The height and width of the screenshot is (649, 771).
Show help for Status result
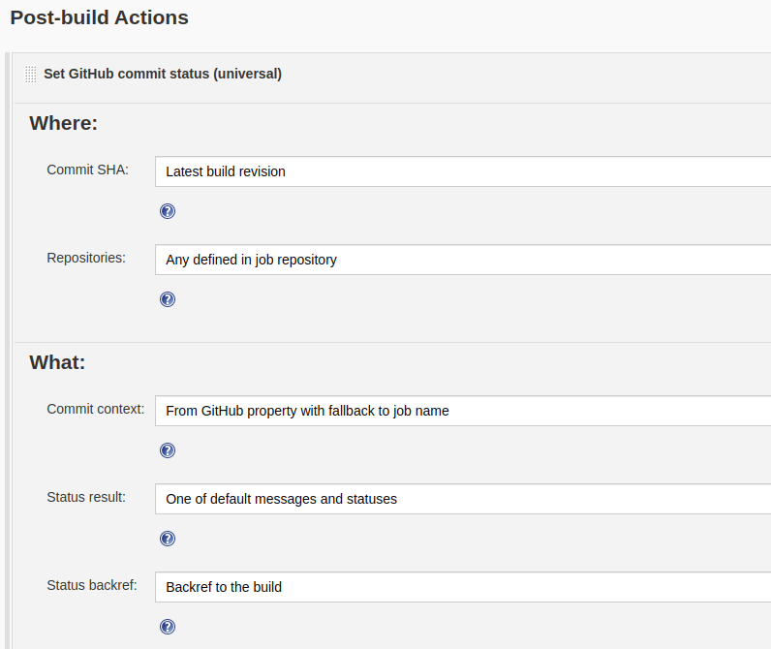[x=168, y=539]
